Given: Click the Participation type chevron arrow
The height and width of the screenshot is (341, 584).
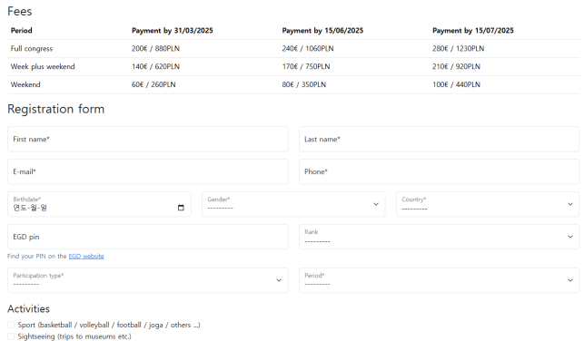Looking at the screenshot, I should point(279,280).
